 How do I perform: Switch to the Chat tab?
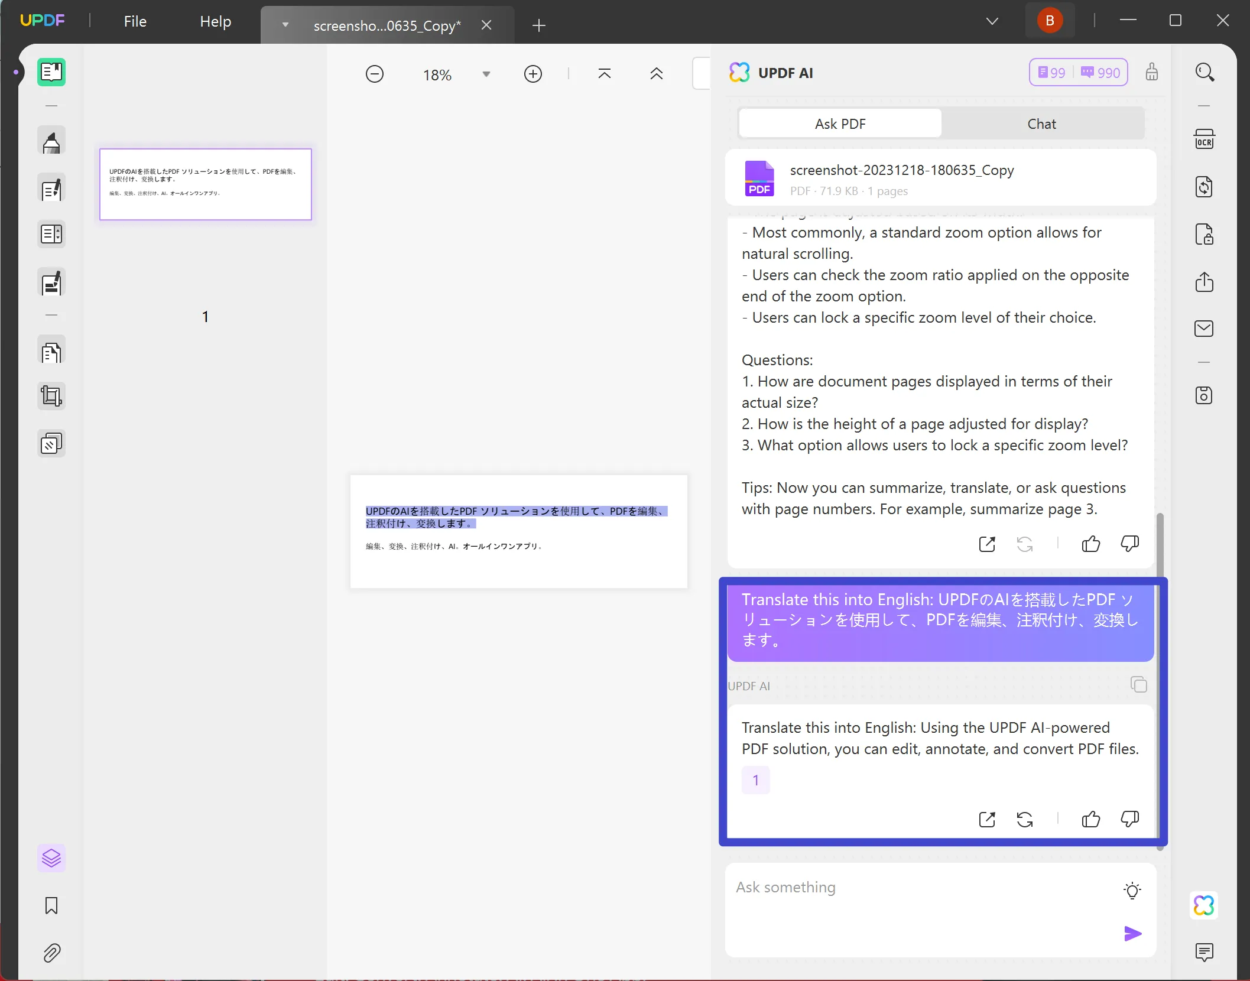pos(1042,124)
